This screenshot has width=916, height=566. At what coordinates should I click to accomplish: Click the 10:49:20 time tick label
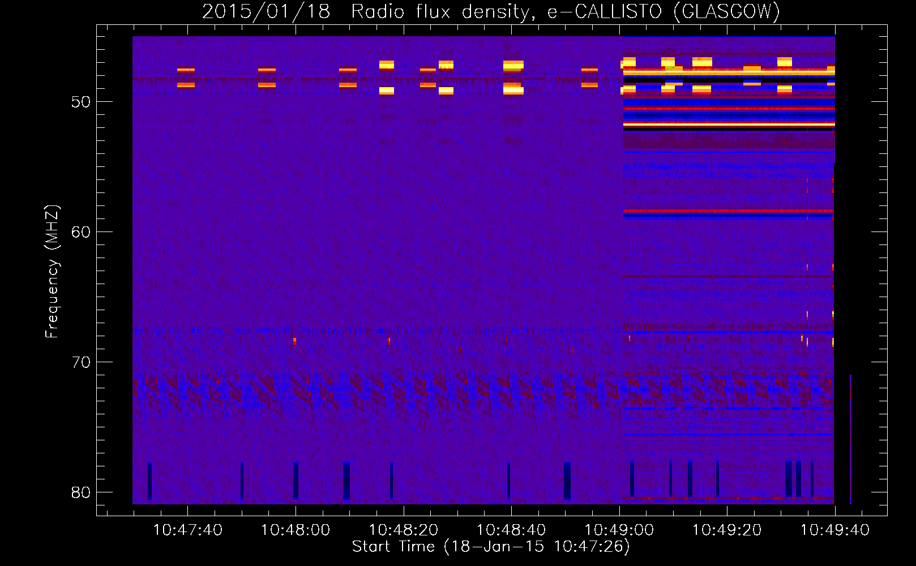click(x=727, y=530)
